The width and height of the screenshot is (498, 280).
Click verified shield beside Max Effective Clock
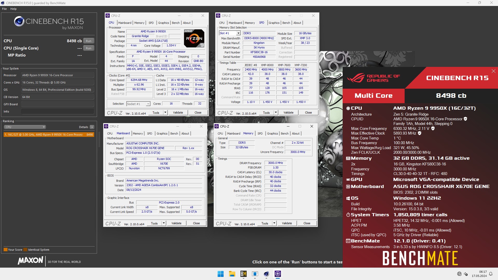click(419, 133)
